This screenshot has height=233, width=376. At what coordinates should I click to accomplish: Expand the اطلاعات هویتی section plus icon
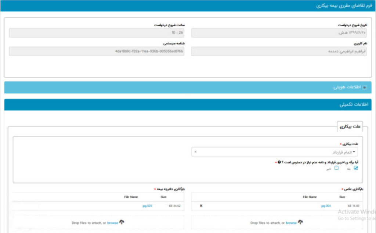[x=365, y=87]
